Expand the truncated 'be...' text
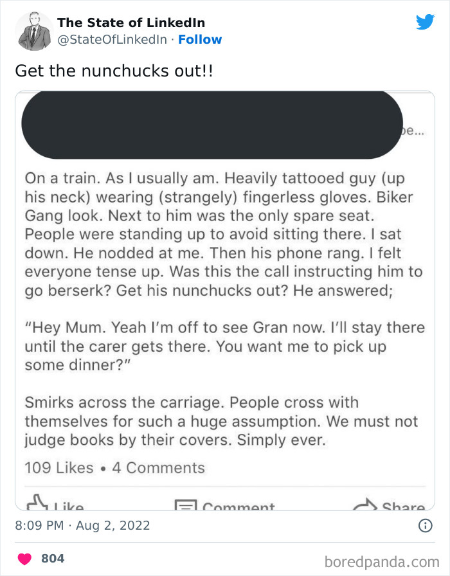This screenshot has height=576, width=450. coord(413,132)
